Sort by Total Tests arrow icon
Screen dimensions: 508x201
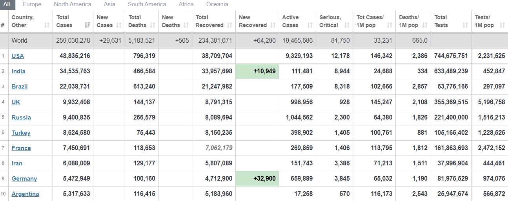coord(465,25)
